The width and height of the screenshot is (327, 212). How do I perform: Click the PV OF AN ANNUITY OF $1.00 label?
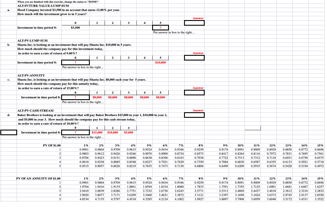tap(38, 179)
